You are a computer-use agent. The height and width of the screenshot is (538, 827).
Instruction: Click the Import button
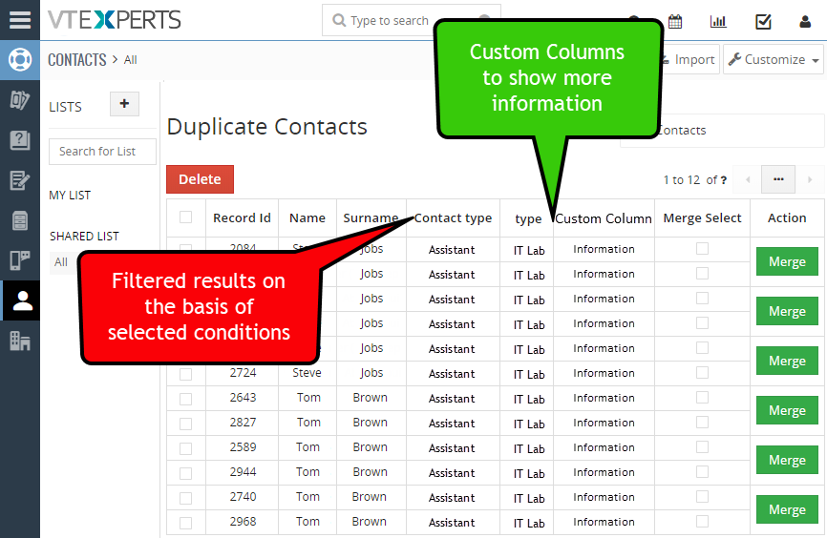click(x=689, y=59)
